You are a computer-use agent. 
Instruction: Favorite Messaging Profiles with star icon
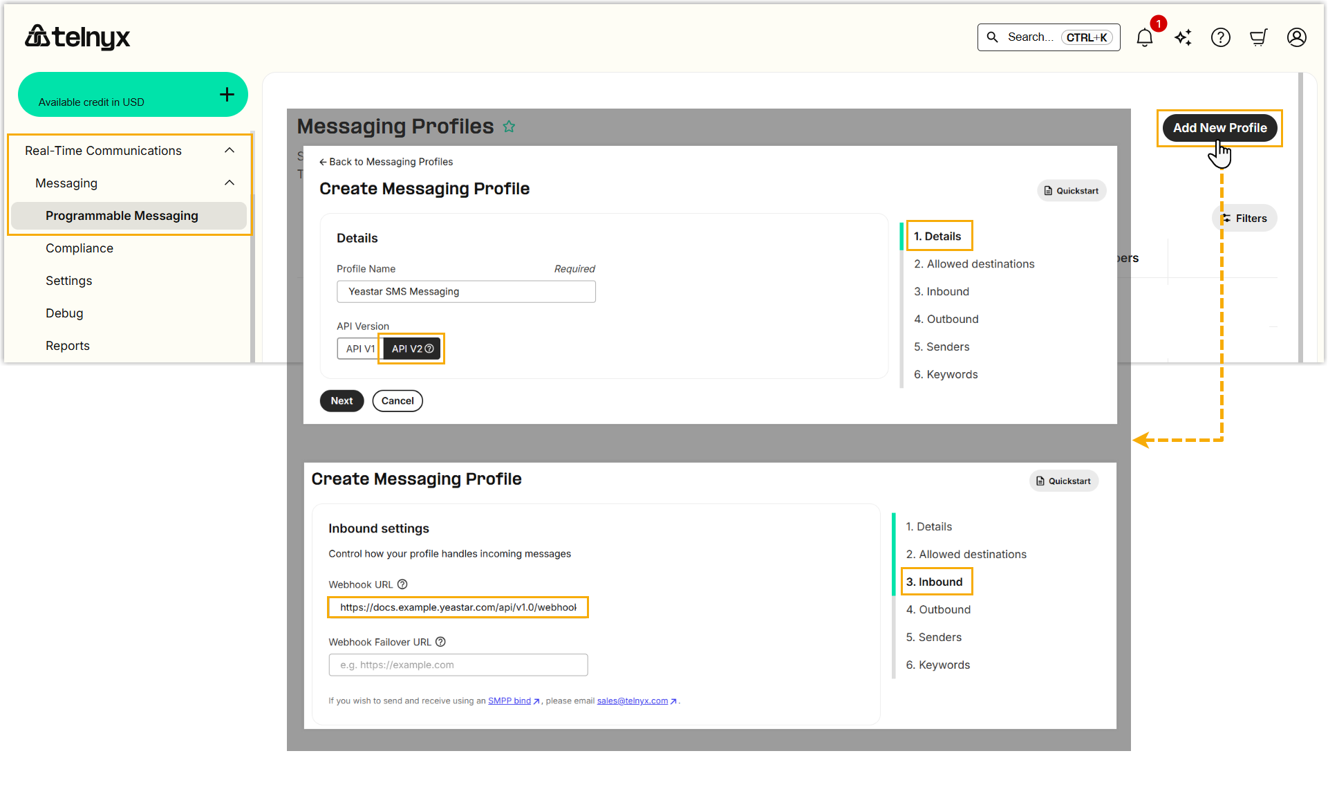(509, 127)
